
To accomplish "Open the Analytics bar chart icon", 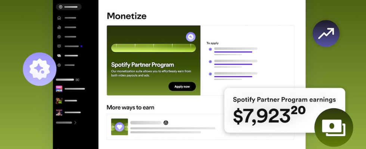I will click(59, 27).
